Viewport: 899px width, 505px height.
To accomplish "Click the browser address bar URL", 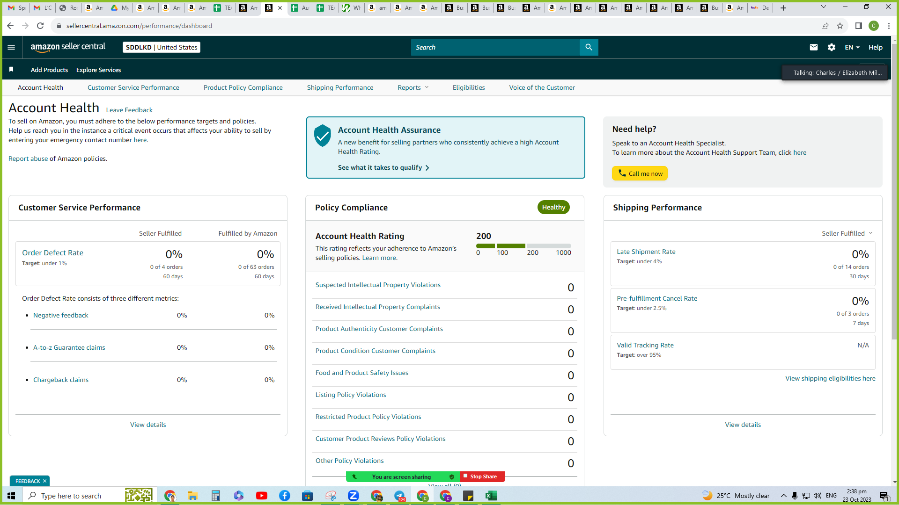I will (139, 26).
